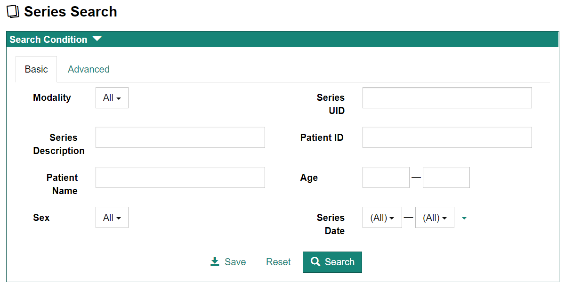The height and width of the screenshot is (285, 565).
Task: Open the Series Date start dropdown
Action: [382, 218]
